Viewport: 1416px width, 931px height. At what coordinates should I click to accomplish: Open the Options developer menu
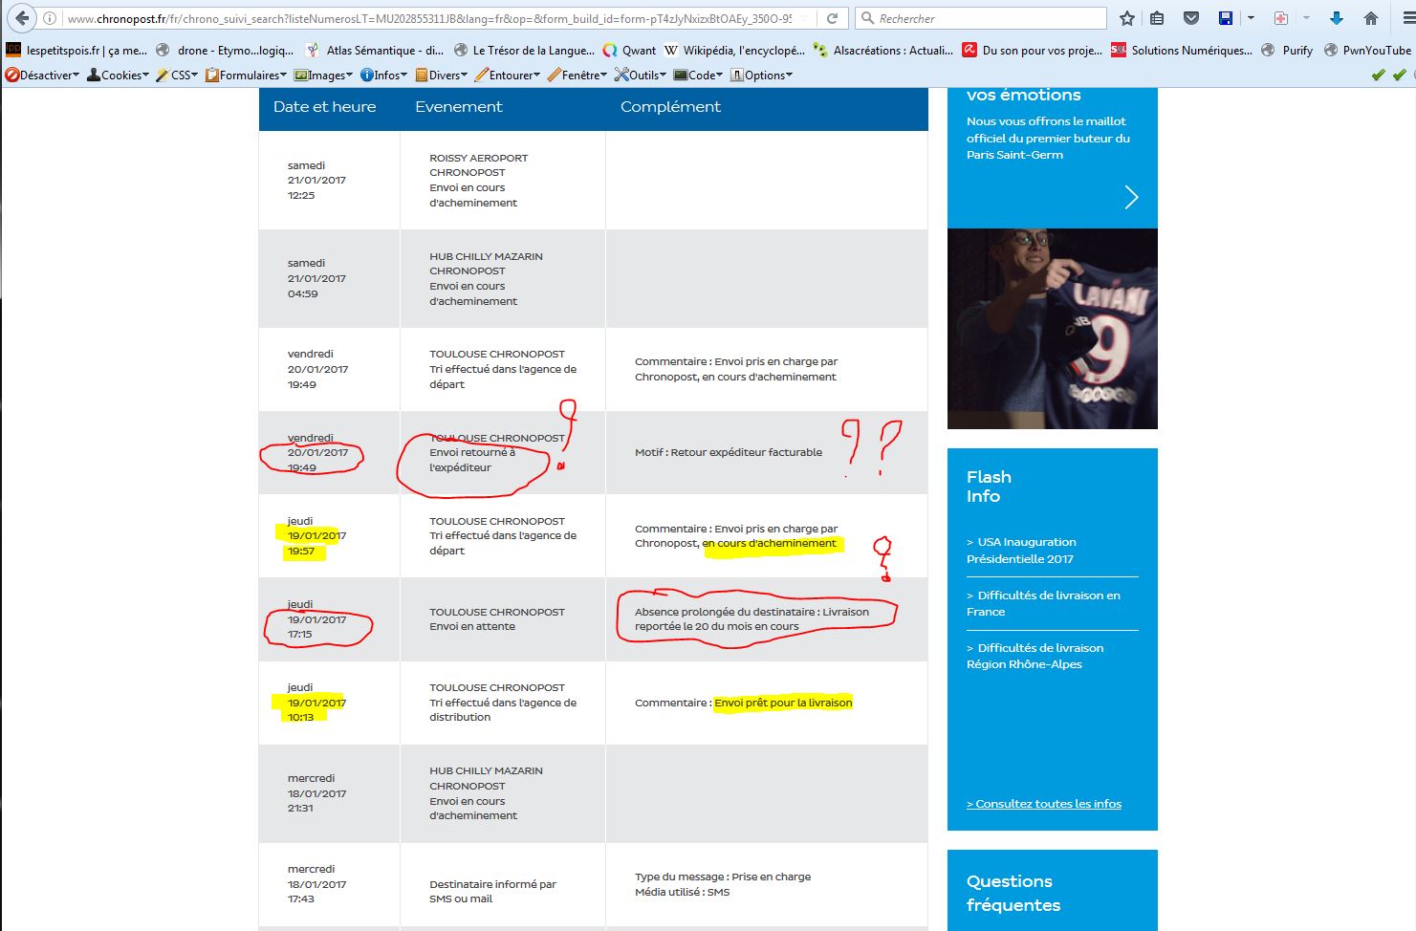(x=761, y=76)
